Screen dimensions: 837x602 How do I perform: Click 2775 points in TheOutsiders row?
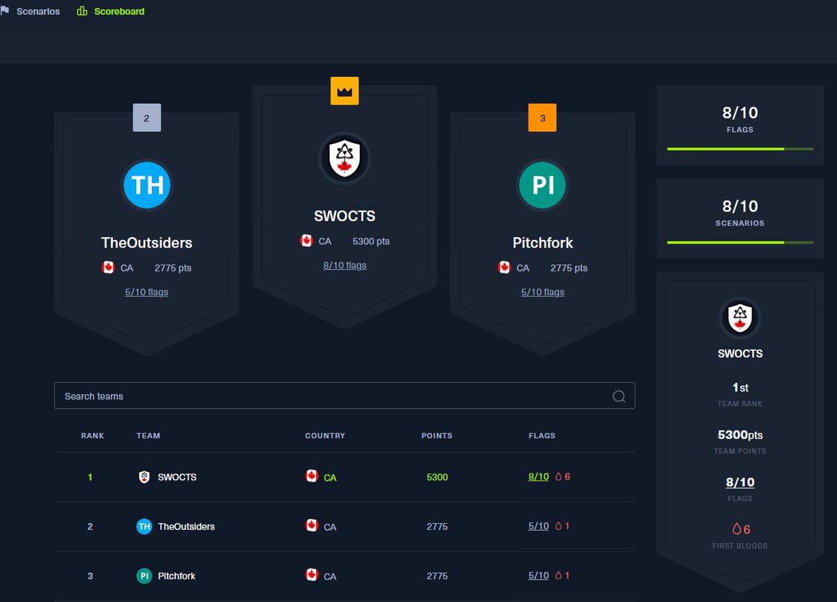click(x=437, y=527)
